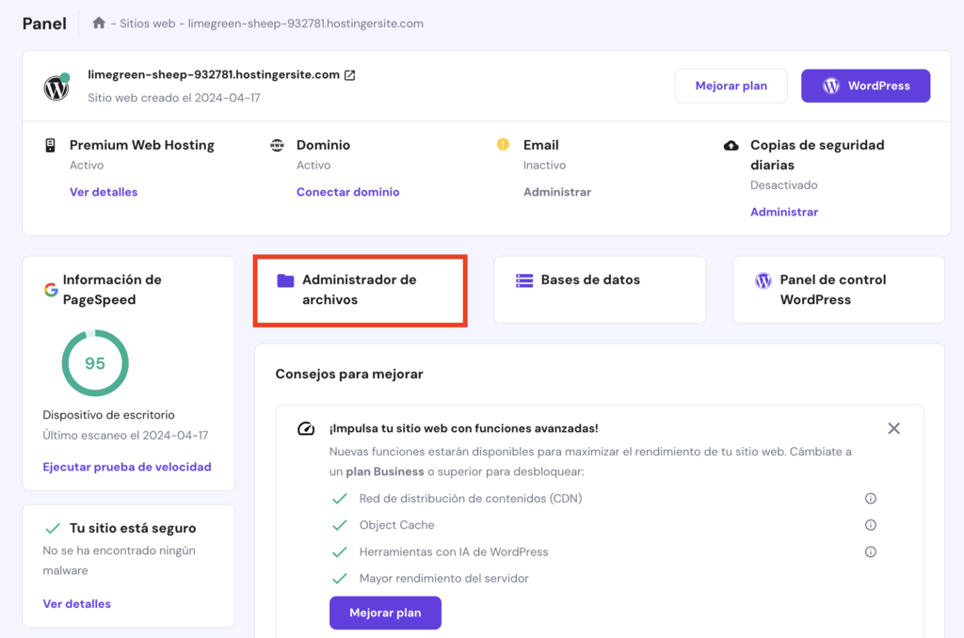Click the WordPress logo avatar next to the site name
This screenshot has height=638, width=964.
(55, 87)
